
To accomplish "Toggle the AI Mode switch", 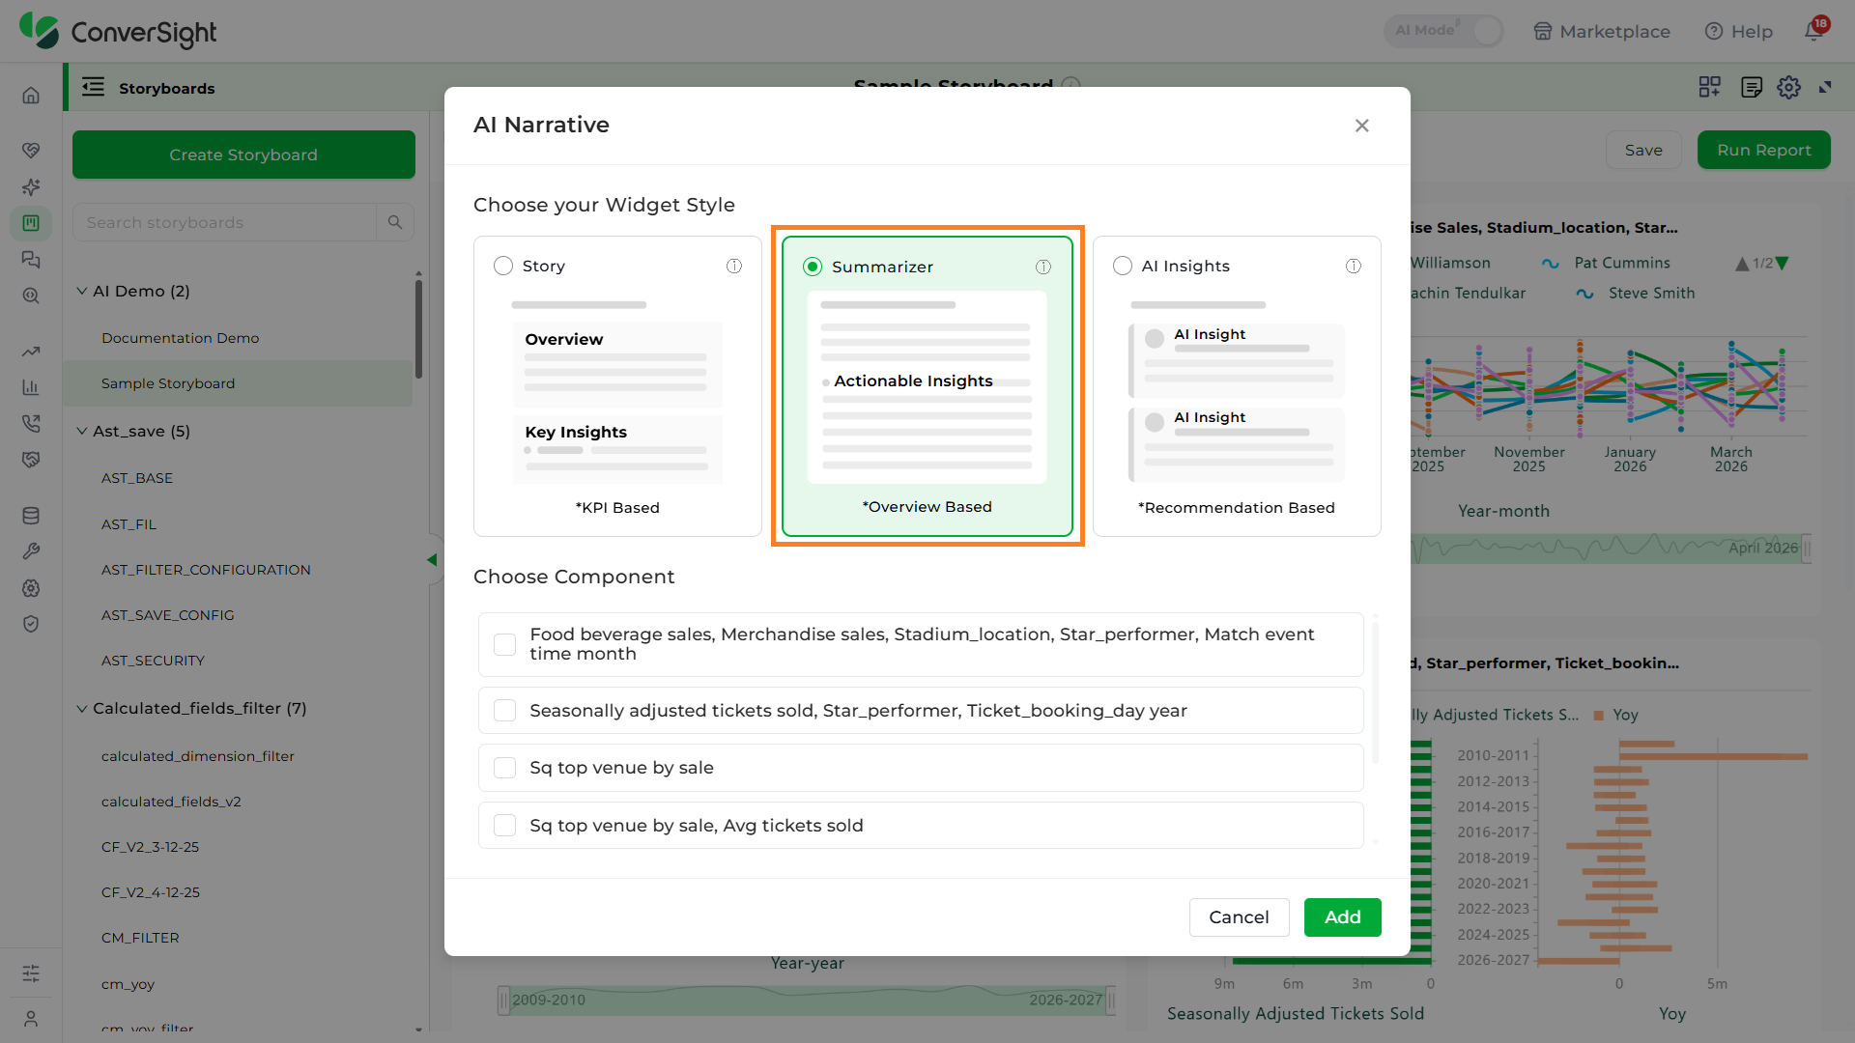I will pyautogui.click(x=1444, y=31).
